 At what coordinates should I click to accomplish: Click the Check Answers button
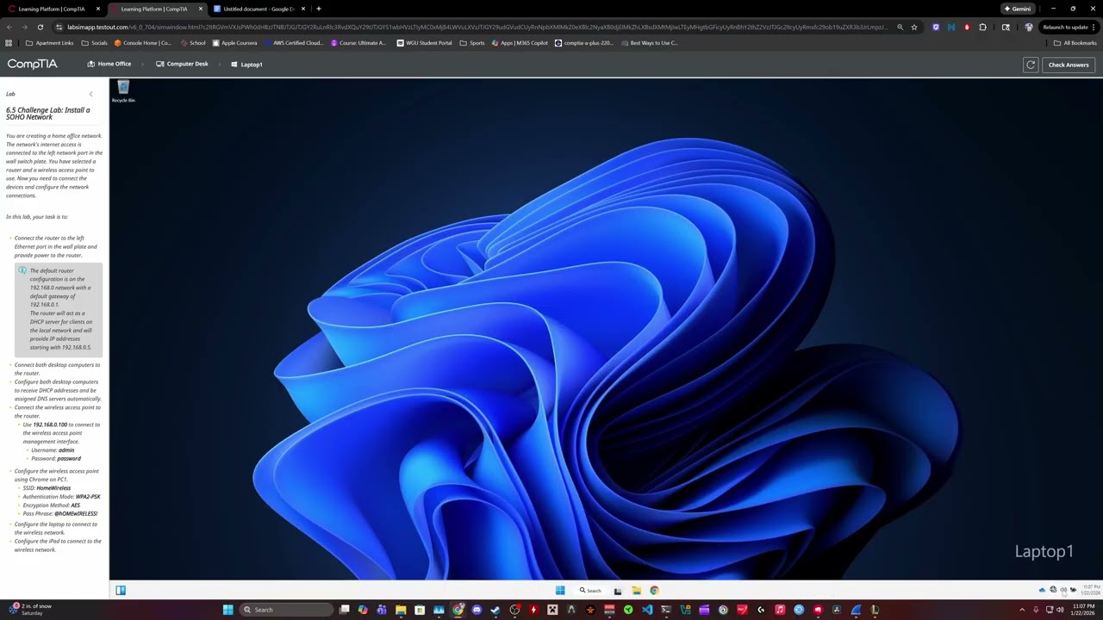tap(1069, 65)
